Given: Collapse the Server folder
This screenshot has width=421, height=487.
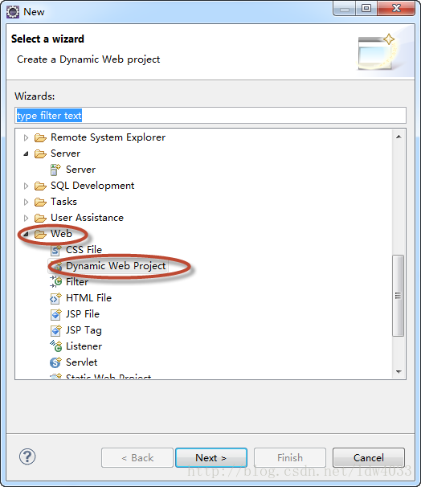Looking at the screenshot, I should point(26,153).
